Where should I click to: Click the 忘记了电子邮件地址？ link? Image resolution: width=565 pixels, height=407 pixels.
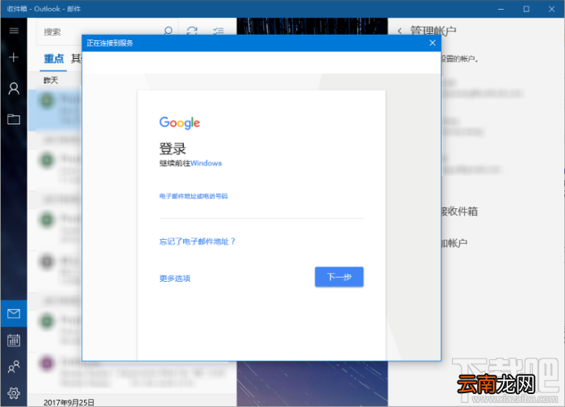tap(198, 241)
